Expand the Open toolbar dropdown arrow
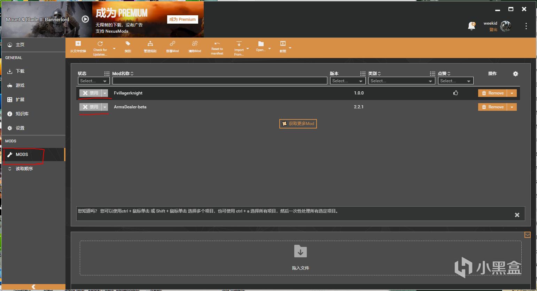This screenshot has width=537, height=291. click(270, 48)
